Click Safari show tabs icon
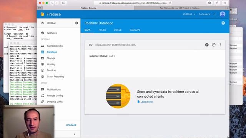The width and height of the screenshot is (246, 138). click(224, 3)
